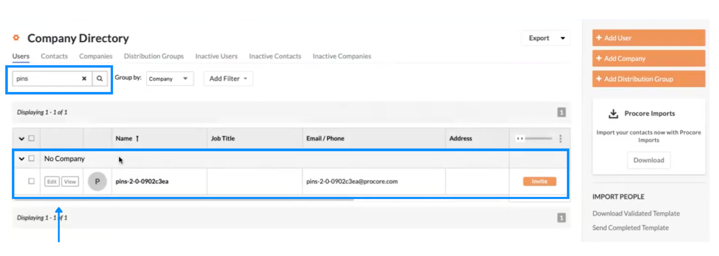Adjust the column width slider in header
Image resolution: width=719 pixels, height=256 pixels.
pyautogui.click(x=534, y=139)
